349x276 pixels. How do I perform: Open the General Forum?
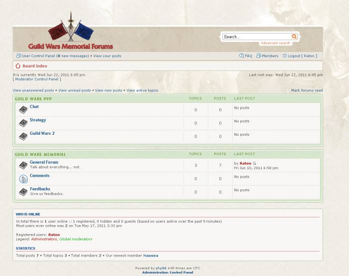[x=44, y=162]
